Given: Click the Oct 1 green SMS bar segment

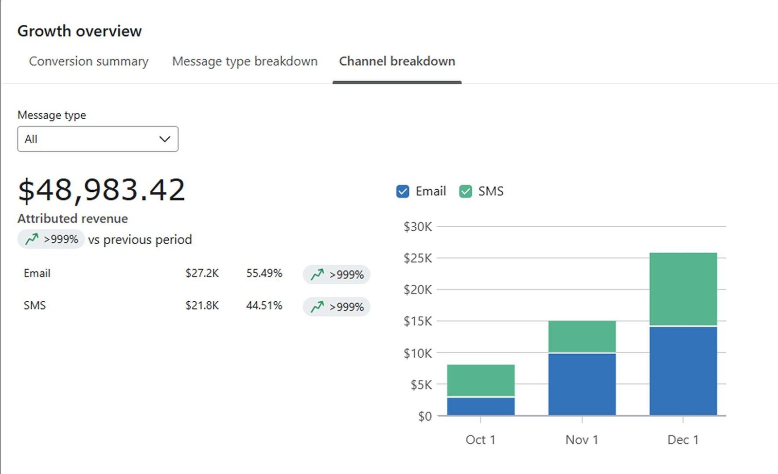Looking at the screenshot, I should 480,380.
